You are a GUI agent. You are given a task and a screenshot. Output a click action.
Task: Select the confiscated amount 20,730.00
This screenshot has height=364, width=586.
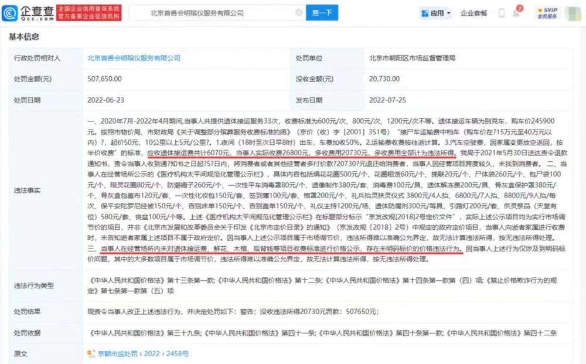(x=384, y=79)
